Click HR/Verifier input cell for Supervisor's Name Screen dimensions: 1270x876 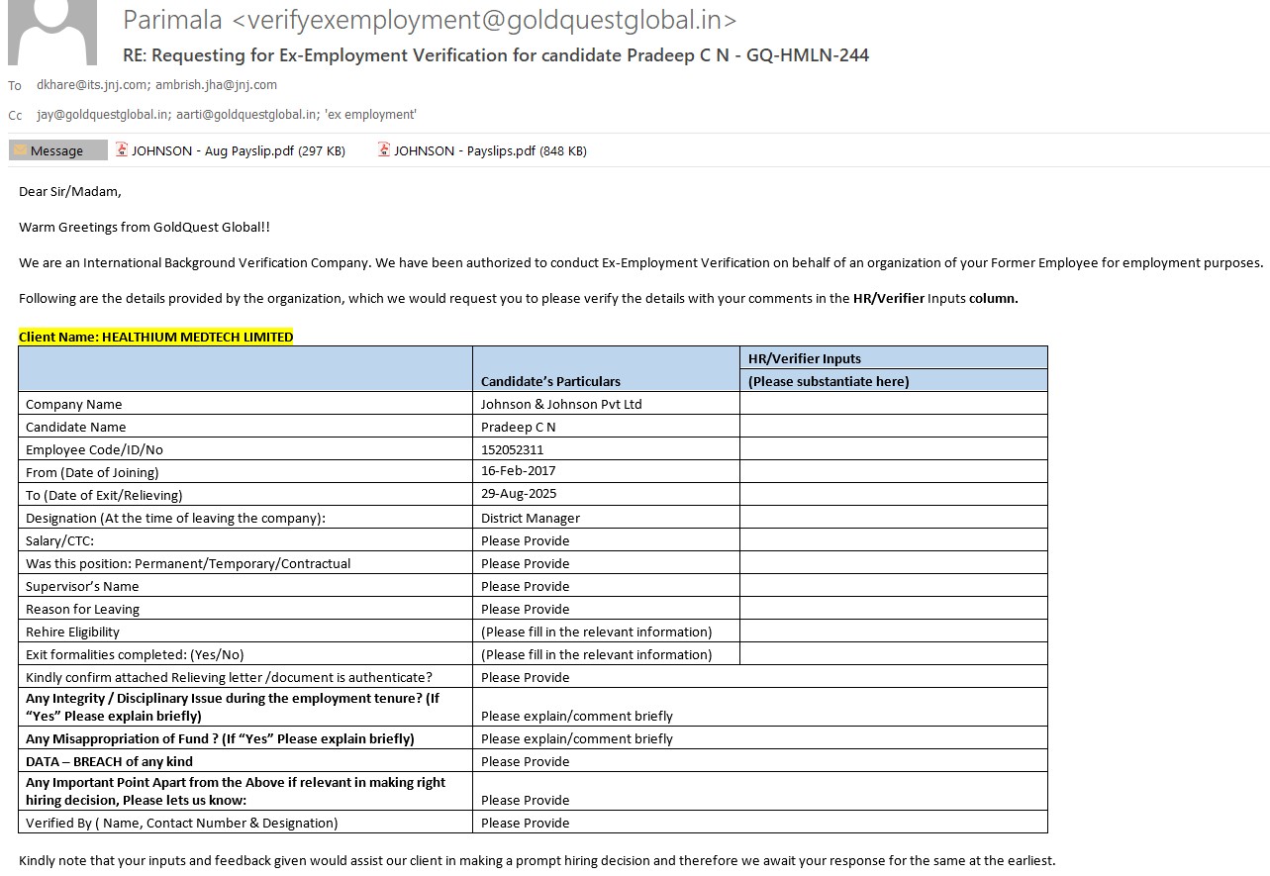point(893,586)
